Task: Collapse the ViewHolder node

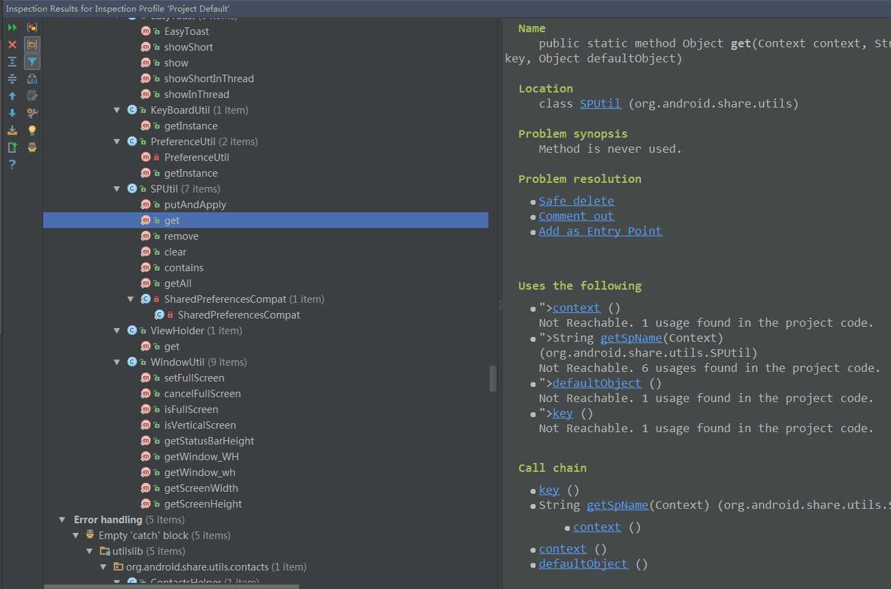Action: [117, 331]
